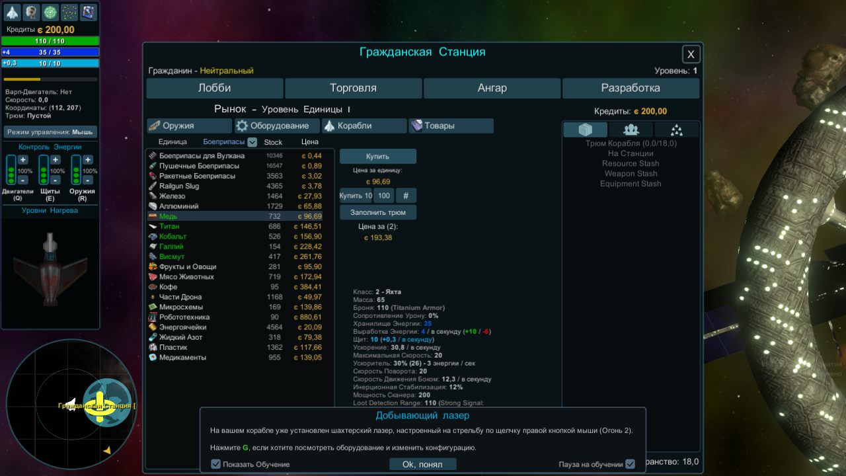Expand the Resource Stash entry
Screen dimensions: 846x476
click(630, 163)
